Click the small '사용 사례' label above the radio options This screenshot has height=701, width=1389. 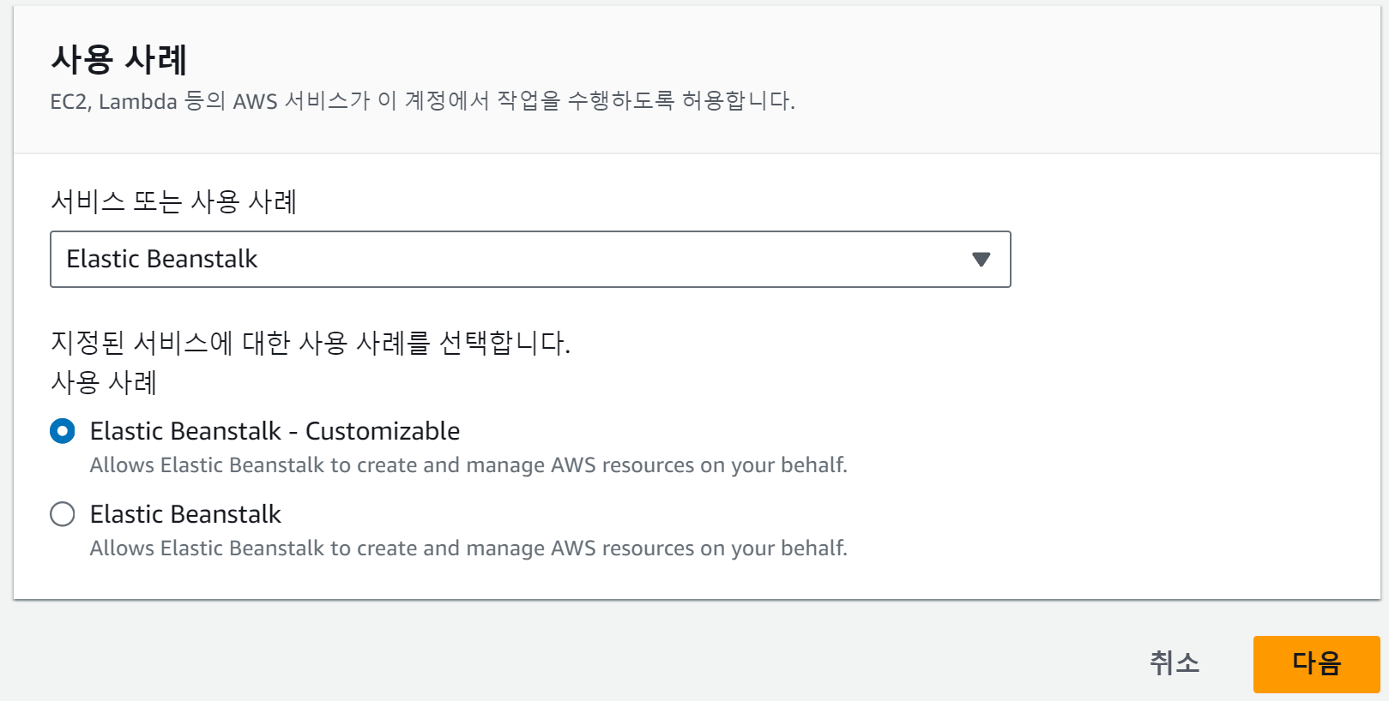[x=104, y=382]
